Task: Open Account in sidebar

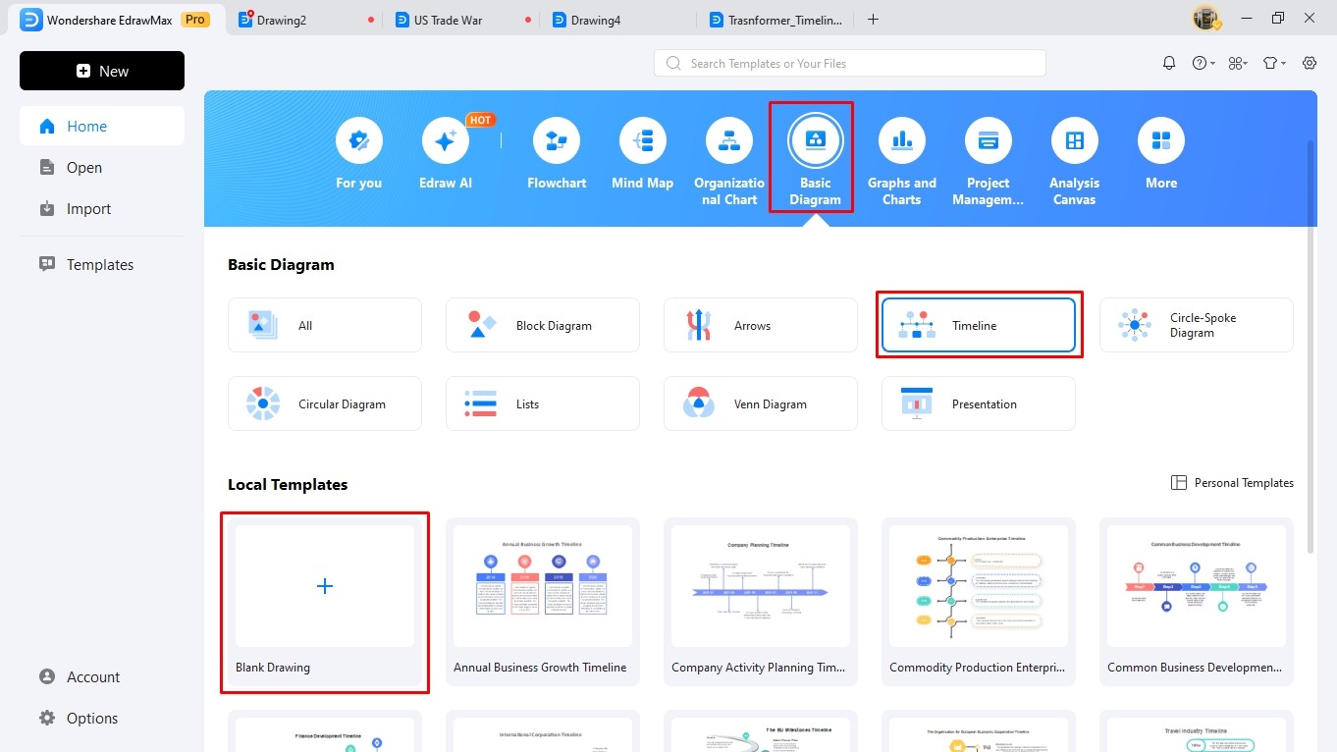Action: pos(102,676)
